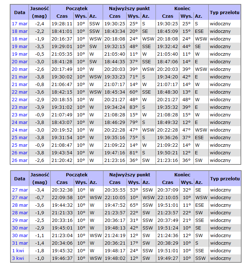Open 22 mar link with start time 20:18:55

[x=20, y=100]
